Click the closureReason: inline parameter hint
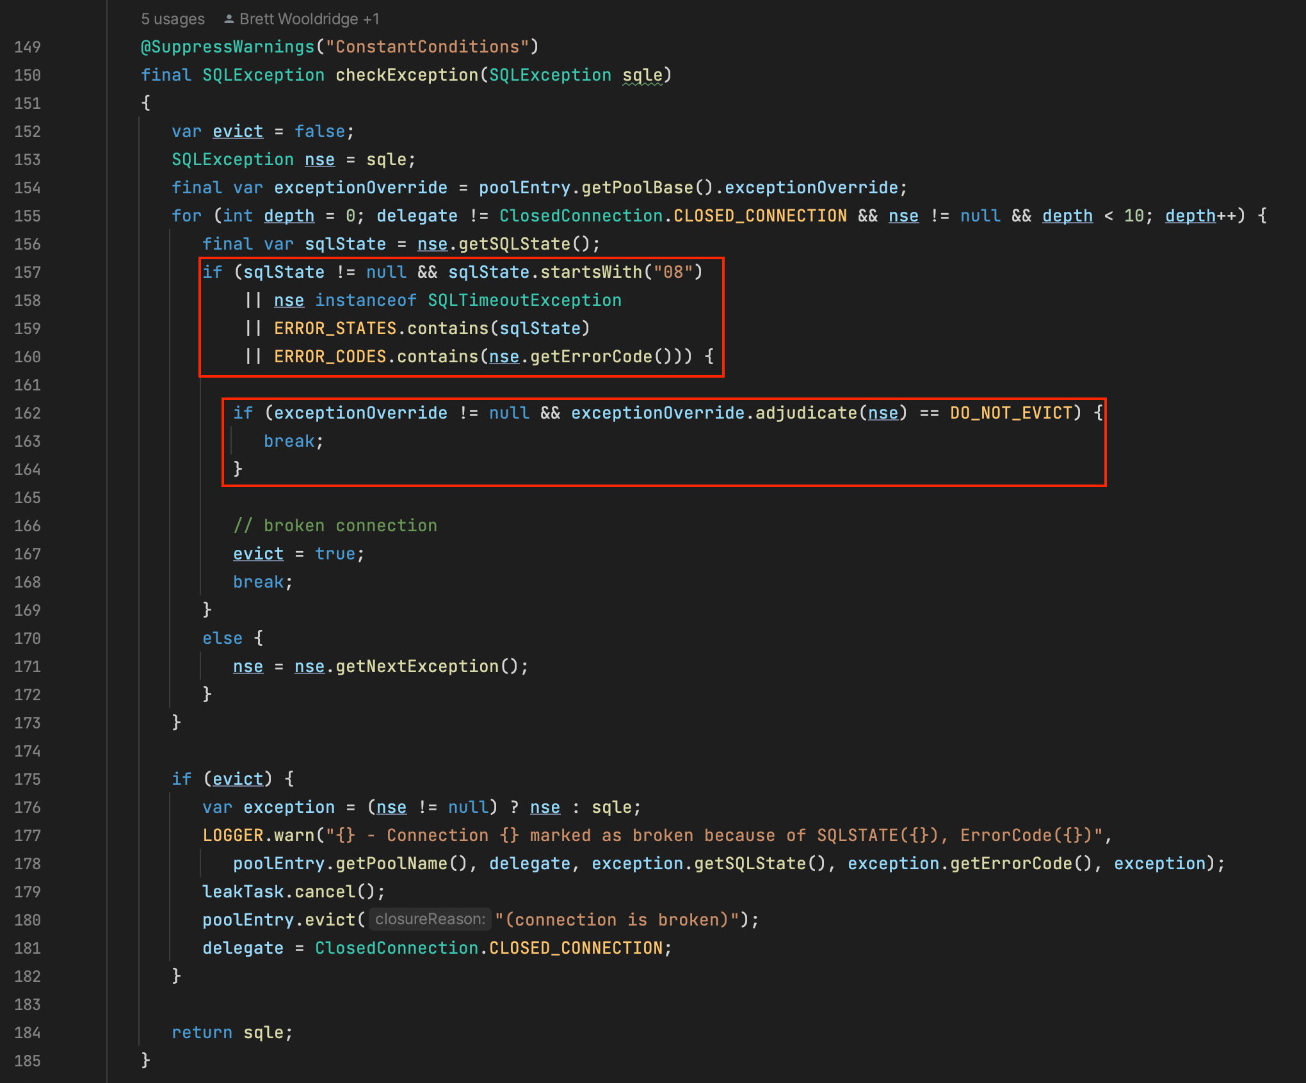This screenshot has height=1083, width=1306. tap(430, 919)
